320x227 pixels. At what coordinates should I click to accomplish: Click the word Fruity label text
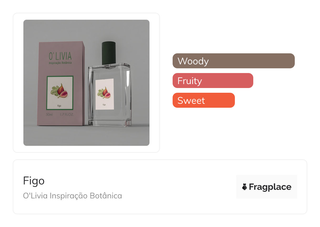(190, 81)
